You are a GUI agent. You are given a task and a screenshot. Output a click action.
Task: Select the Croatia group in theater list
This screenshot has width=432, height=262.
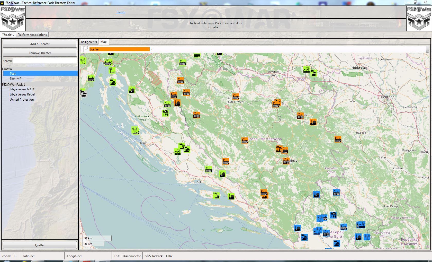click(7, 69)
